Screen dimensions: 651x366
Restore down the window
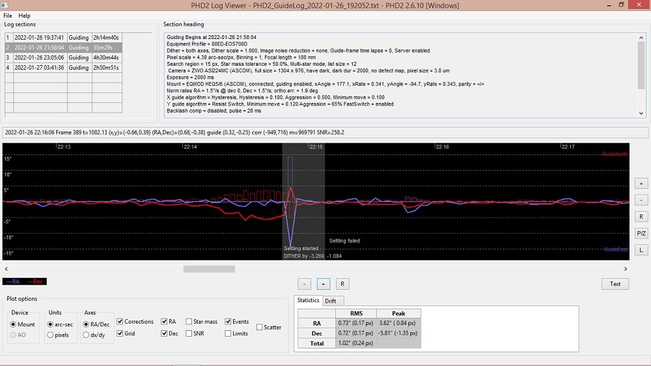point(621,5)
